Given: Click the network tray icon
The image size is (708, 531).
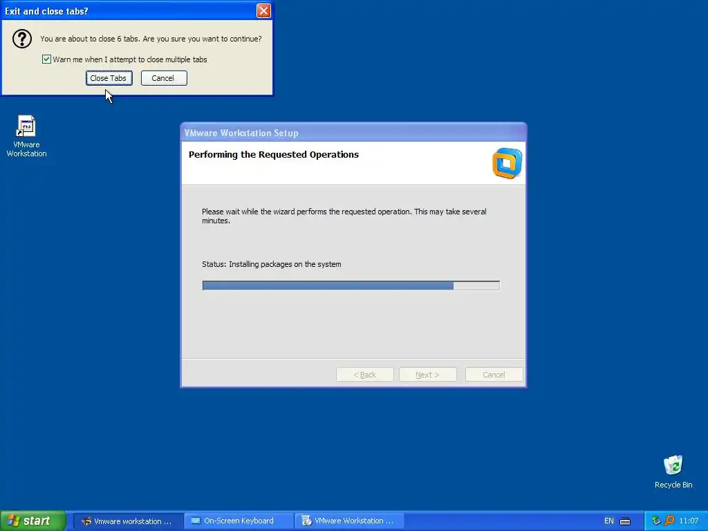Looking at the screenshot, I should tap(656, 521).
